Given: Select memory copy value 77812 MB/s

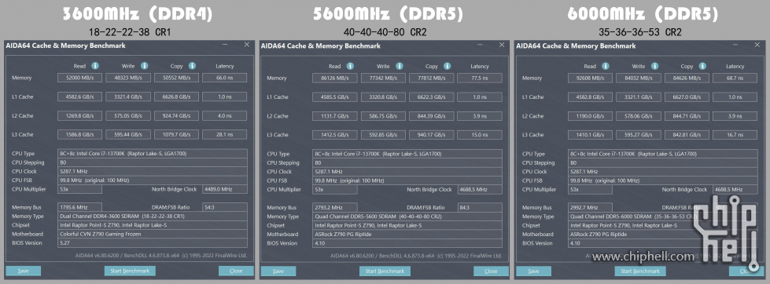Looking at the screenshot, I should tap(432, 78).
